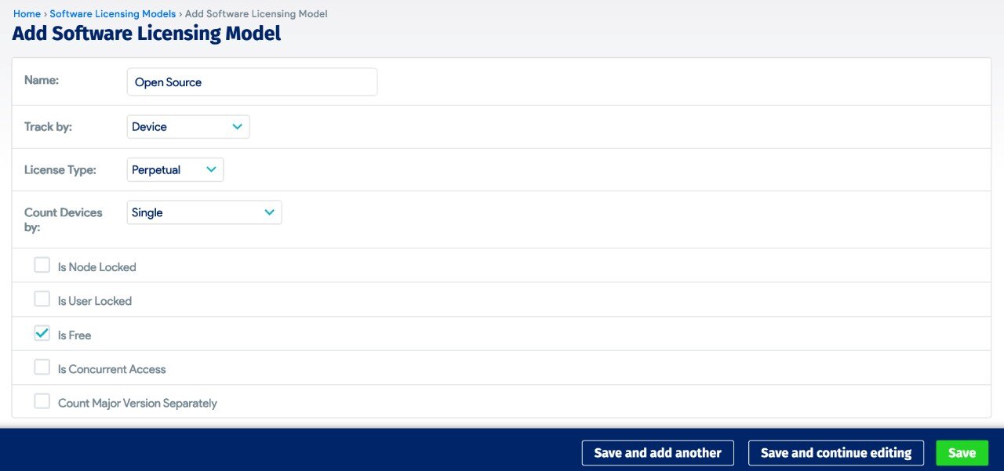
Task: Uncheck the Is Free checkbox
Action: click(x=42, y=334)
